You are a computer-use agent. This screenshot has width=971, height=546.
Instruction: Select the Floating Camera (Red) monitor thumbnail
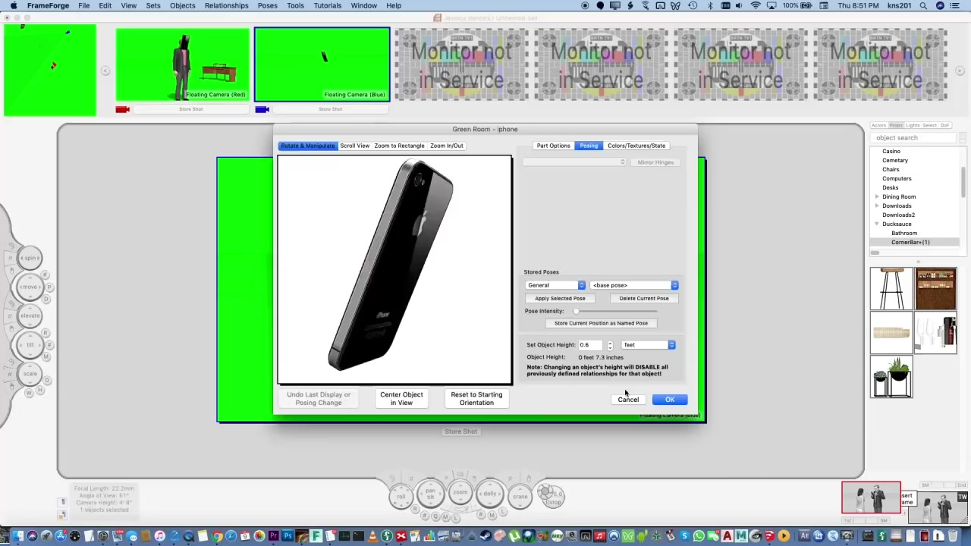click(x=182, y=64)
